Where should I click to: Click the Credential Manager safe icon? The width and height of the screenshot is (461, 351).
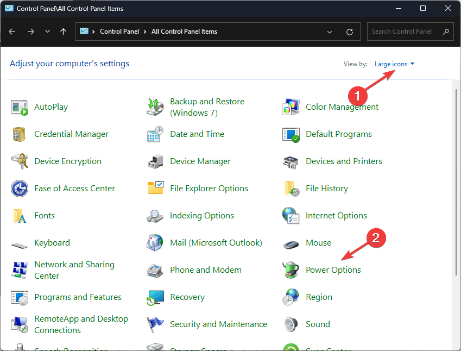[20, 134]
